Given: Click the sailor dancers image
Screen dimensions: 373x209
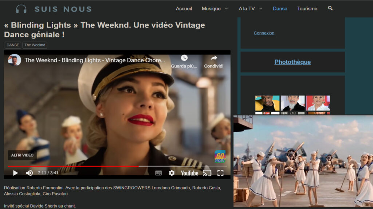Looking at the screenshot, I should [x=303, y=161].
